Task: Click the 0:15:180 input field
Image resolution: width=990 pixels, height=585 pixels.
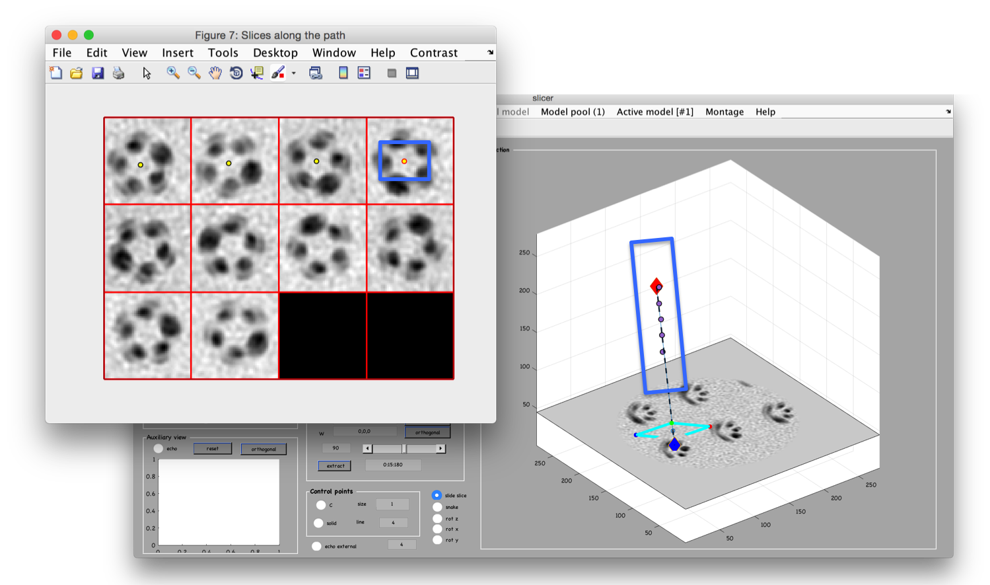Action: (393, 465)
